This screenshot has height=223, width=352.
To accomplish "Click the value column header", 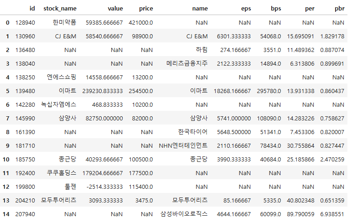I will 115,9.
